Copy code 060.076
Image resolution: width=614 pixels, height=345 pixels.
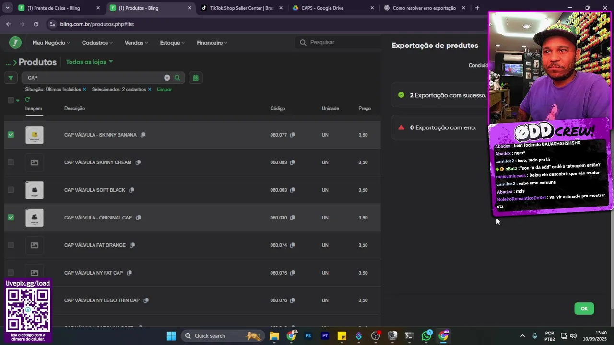pos(292,300)
